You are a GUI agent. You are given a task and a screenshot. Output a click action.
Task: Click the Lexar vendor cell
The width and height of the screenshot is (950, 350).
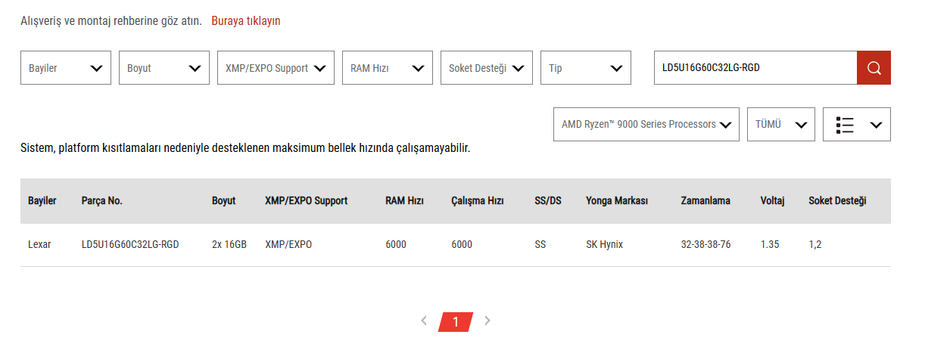(39, 245)
